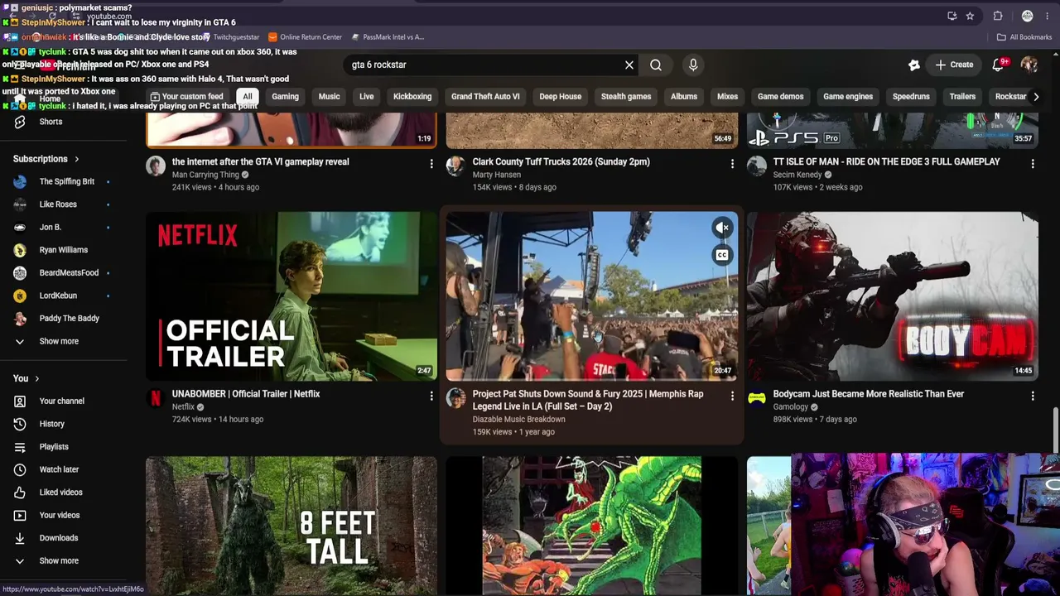This screenshot has height=596, width=1060.
Task: Open the Jon B. subscription
Action: pyautogui.click(x=50, y=227)
